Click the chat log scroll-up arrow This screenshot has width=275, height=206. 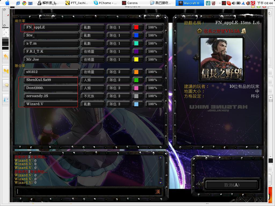(161, 158)
